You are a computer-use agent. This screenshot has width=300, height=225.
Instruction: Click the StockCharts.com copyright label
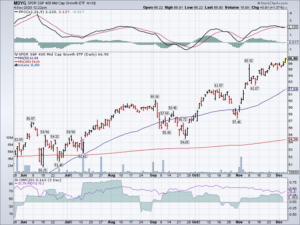(x=272, y=3)
